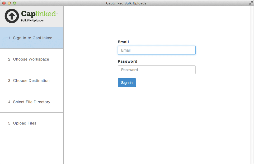Click inside the Password input field
This screenshot has height=164, width=254.
tap(156, 69)
